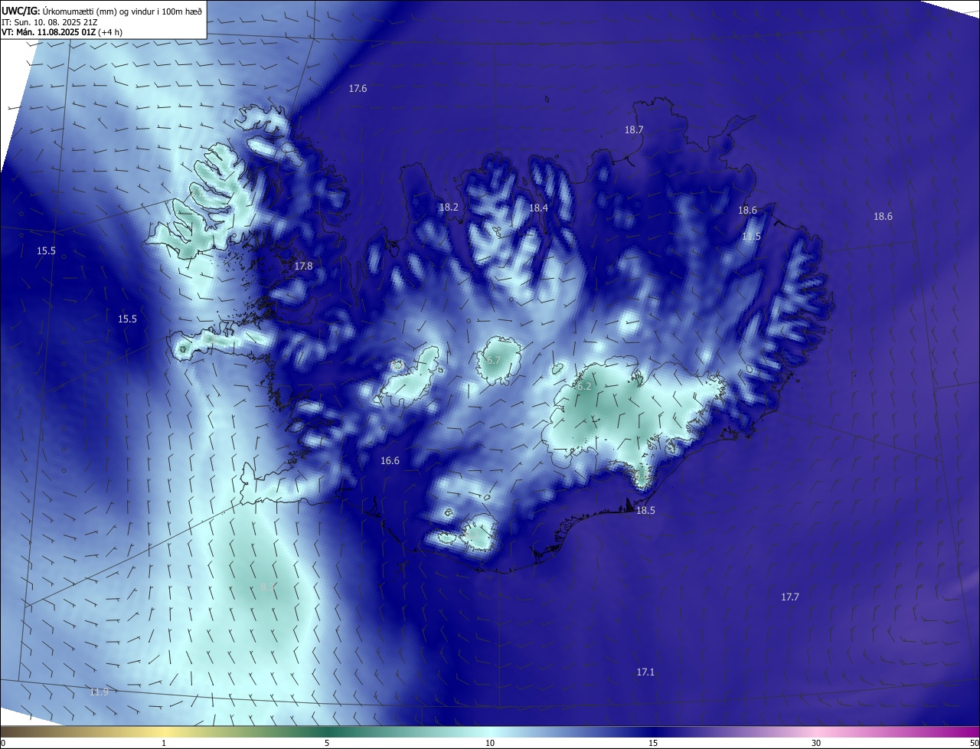The width and height of the screenshot is (980, 749).
Task: Click the 6.7 value on the glacier
Action: click(x=494, y=360)
